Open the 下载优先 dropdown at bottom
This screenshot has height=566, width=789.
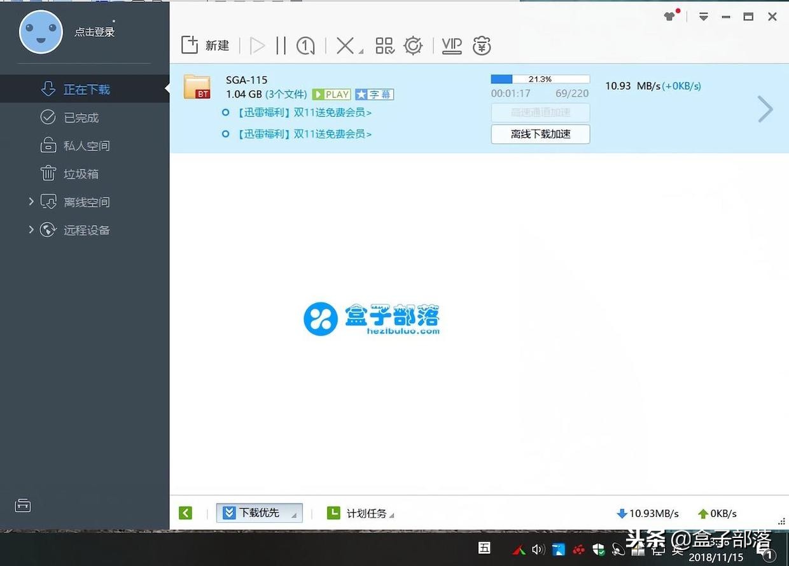(259, 513)
